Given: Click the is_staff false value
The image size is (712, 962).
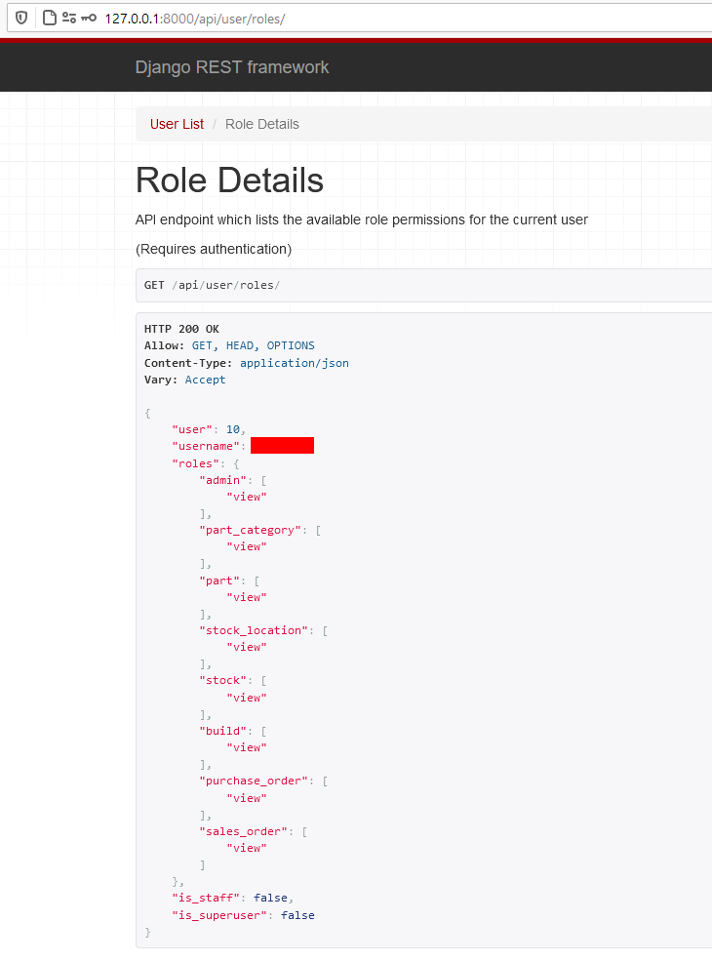Looking at the screenshot, I should [271, 897].
